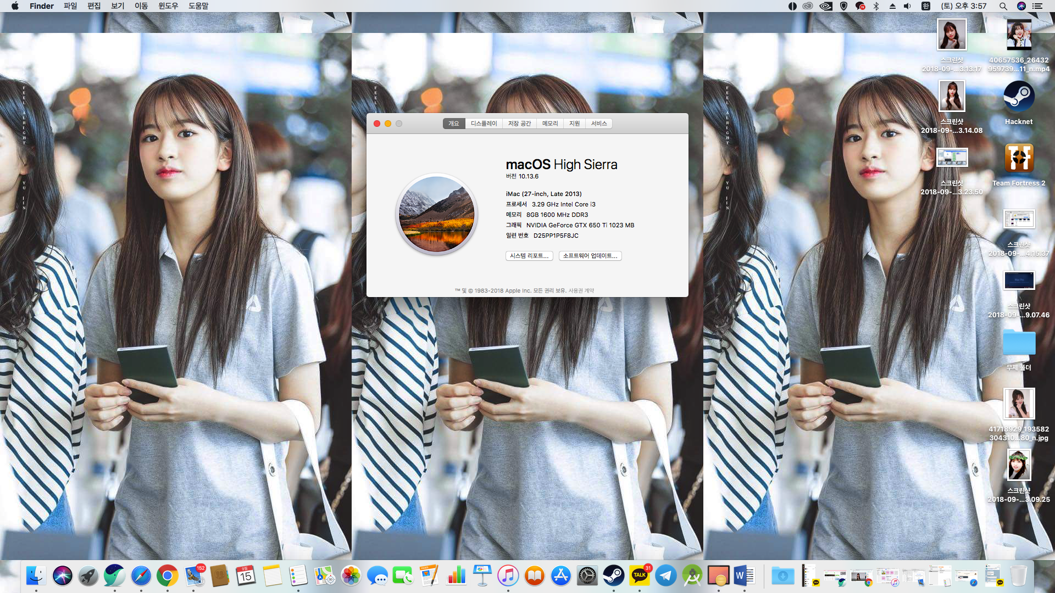The width and height of the screenshot is (1055, 593).
Task: Click the clock showing 오후 3:57
Action: (x=964, y=6)
